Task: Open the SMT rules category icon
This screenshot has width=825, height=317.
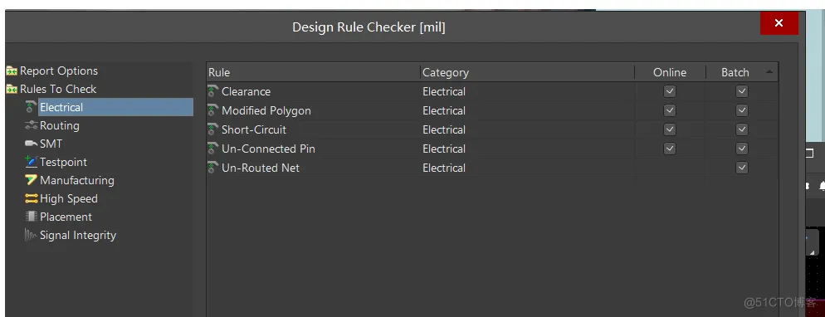Action: [31, 144]
